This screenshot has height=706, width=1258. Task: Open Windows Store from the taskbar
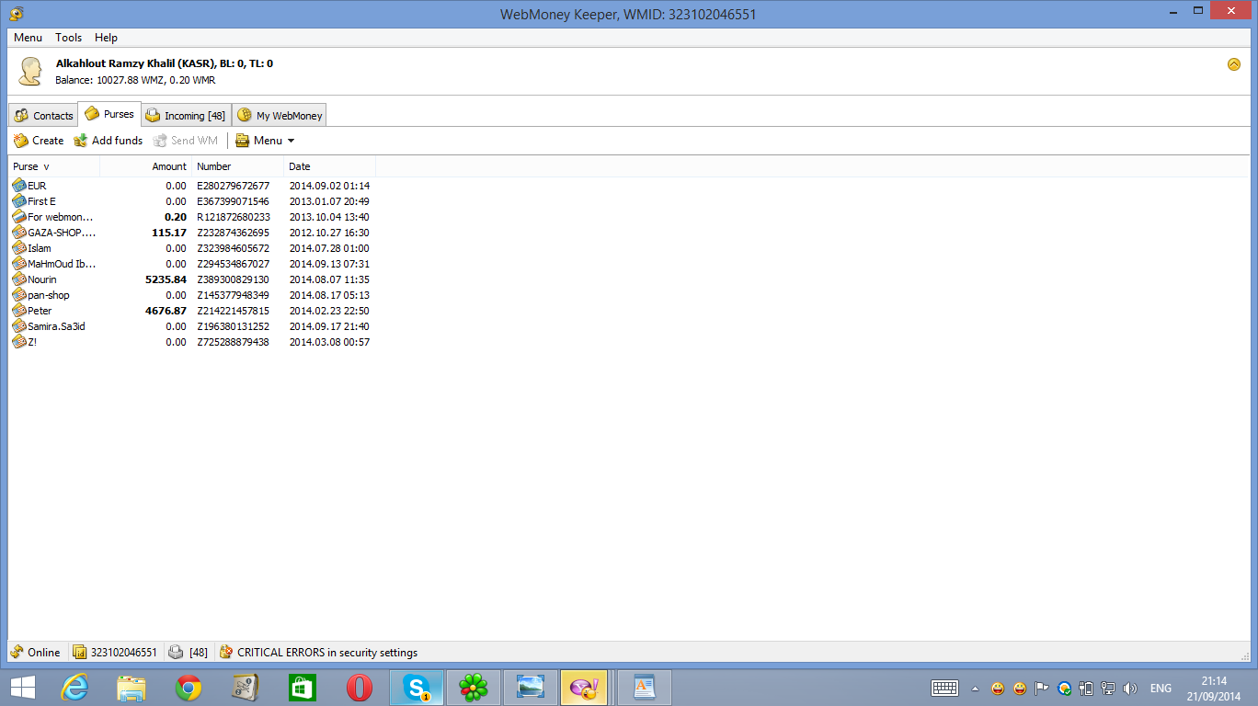[x=303, y=688]
